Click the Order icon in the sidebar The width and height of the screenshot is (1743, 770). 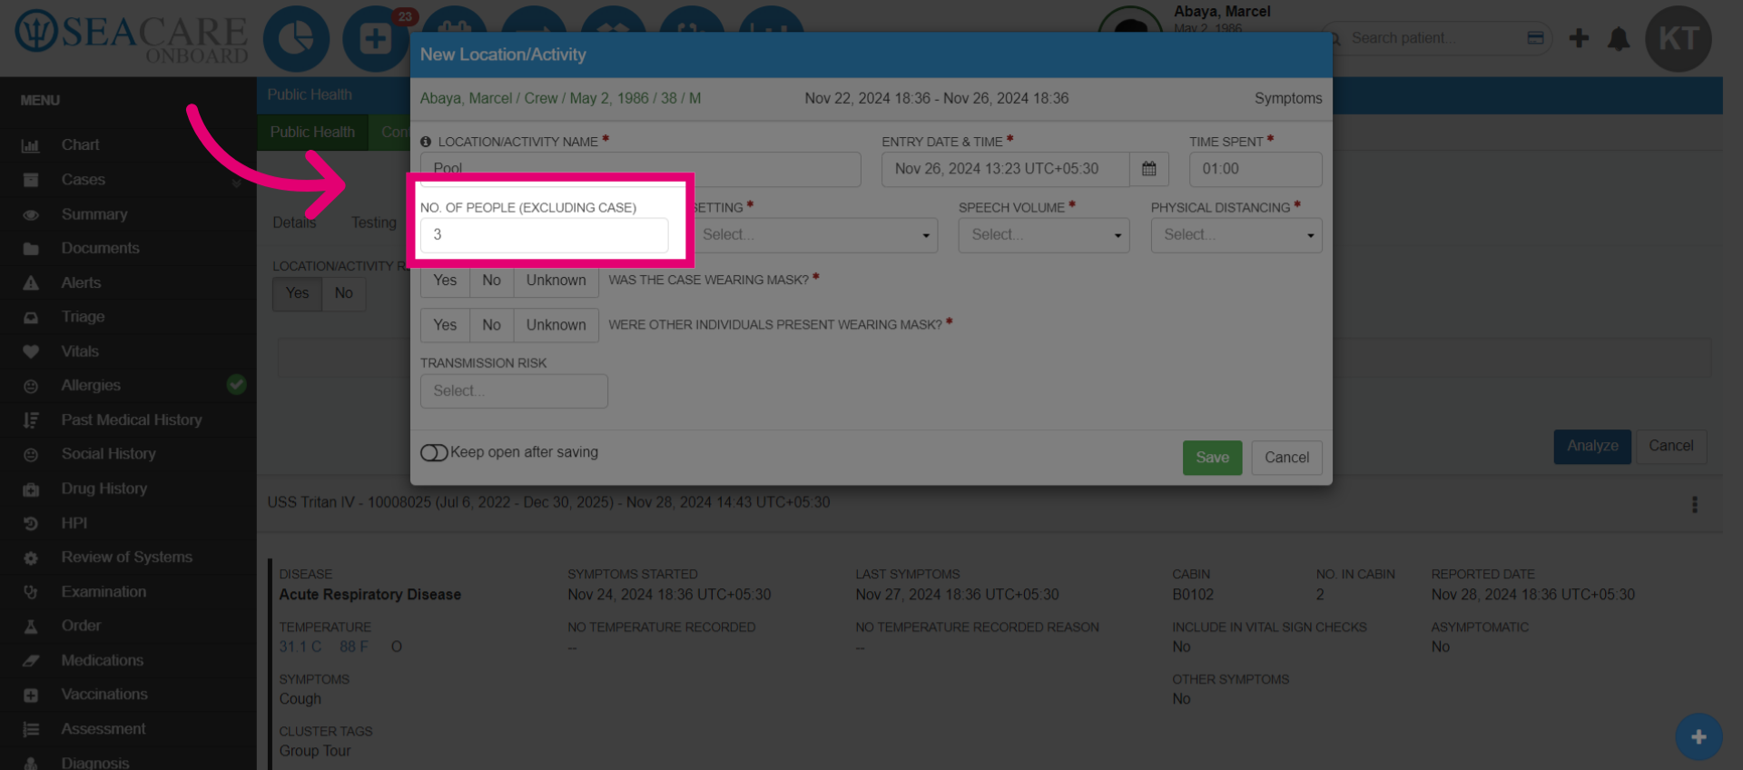[31, 626]
